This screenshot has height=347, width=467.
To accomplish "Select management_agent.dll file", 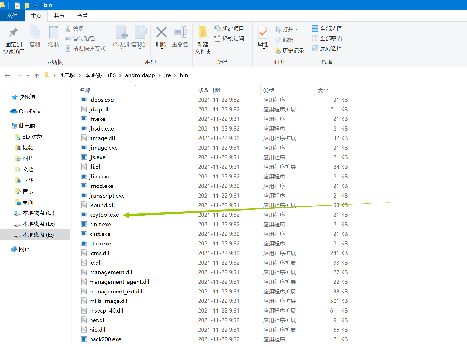I will click(119, 282).
